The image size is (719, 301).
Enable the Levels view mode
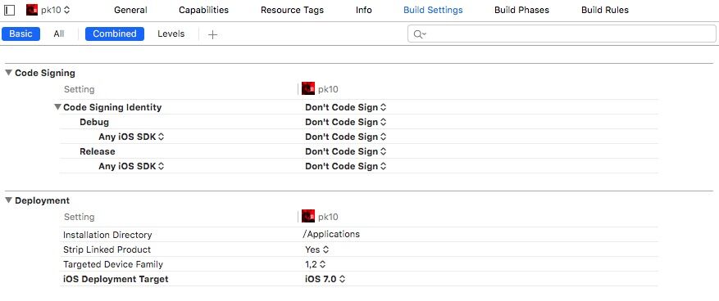(171, 34)
